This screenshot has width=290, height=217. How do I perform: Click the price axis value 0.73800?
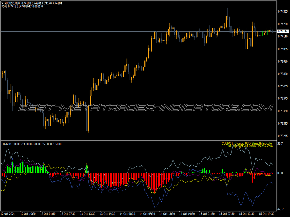283,74
